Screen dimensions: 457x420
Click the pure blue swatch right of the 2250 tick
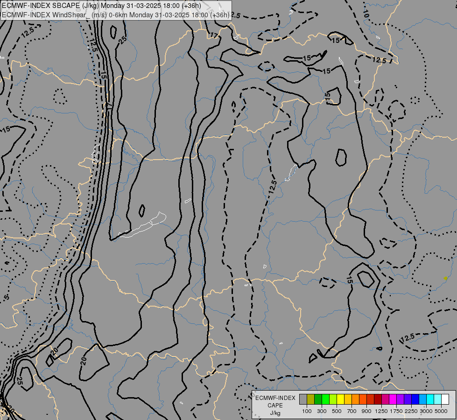(x=415, y=399)
